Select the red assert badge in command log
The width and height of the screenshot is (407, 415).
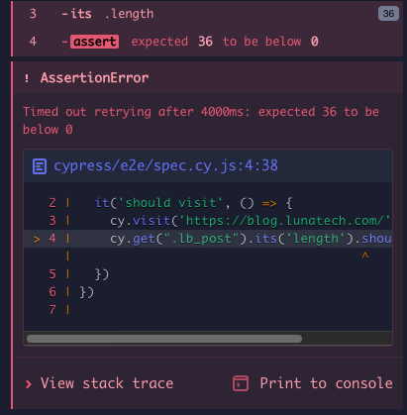click(x=94, y=42)
